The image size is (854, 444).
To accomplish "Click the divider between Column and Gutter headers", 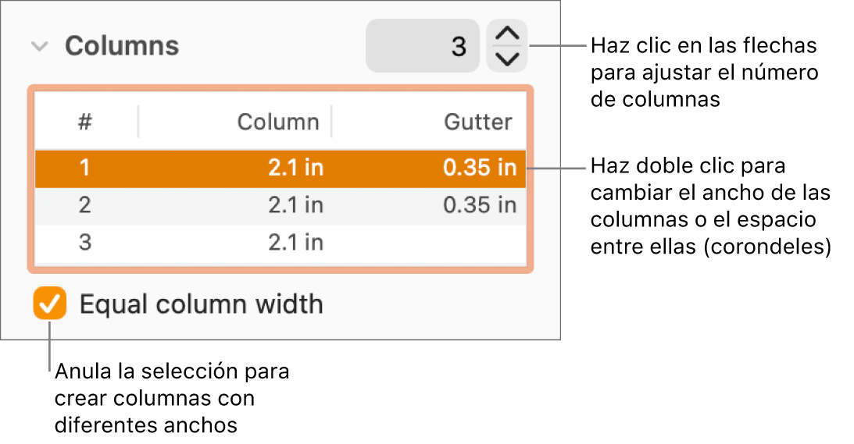I will point(331,122).
